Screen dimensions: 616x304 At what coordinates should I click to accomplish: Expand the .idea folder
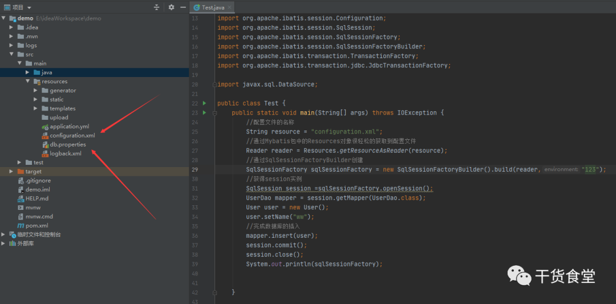click(11, 27)
